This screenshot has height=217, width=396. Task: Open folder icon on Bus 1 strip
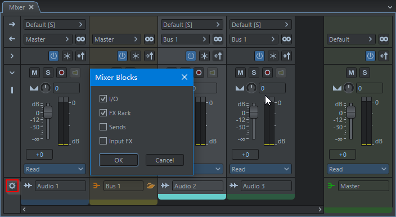coord(151,186)
